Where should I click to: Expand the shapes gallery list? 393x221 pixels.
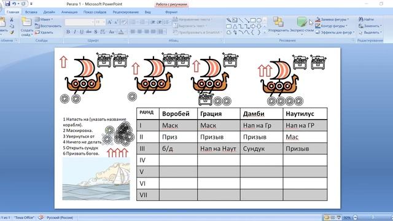265,33
